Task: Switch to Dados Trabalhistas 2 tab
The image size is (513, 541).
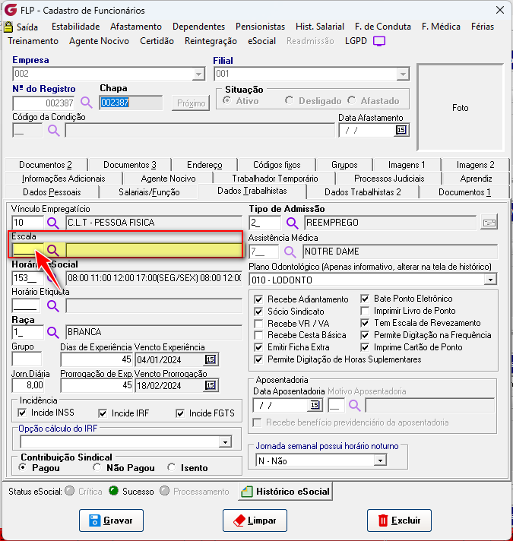Action: click(363, 192)
